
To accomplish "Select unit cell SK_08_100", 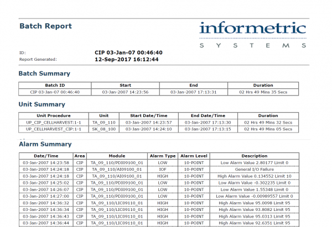I will pos(104,129).
